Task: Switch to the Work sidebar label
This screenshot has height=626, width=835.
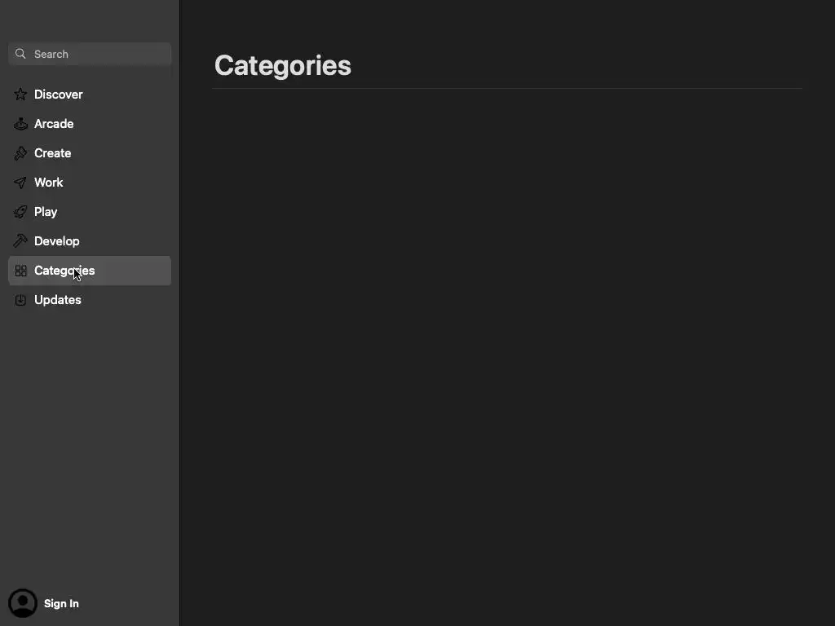Action: [49, 183]
